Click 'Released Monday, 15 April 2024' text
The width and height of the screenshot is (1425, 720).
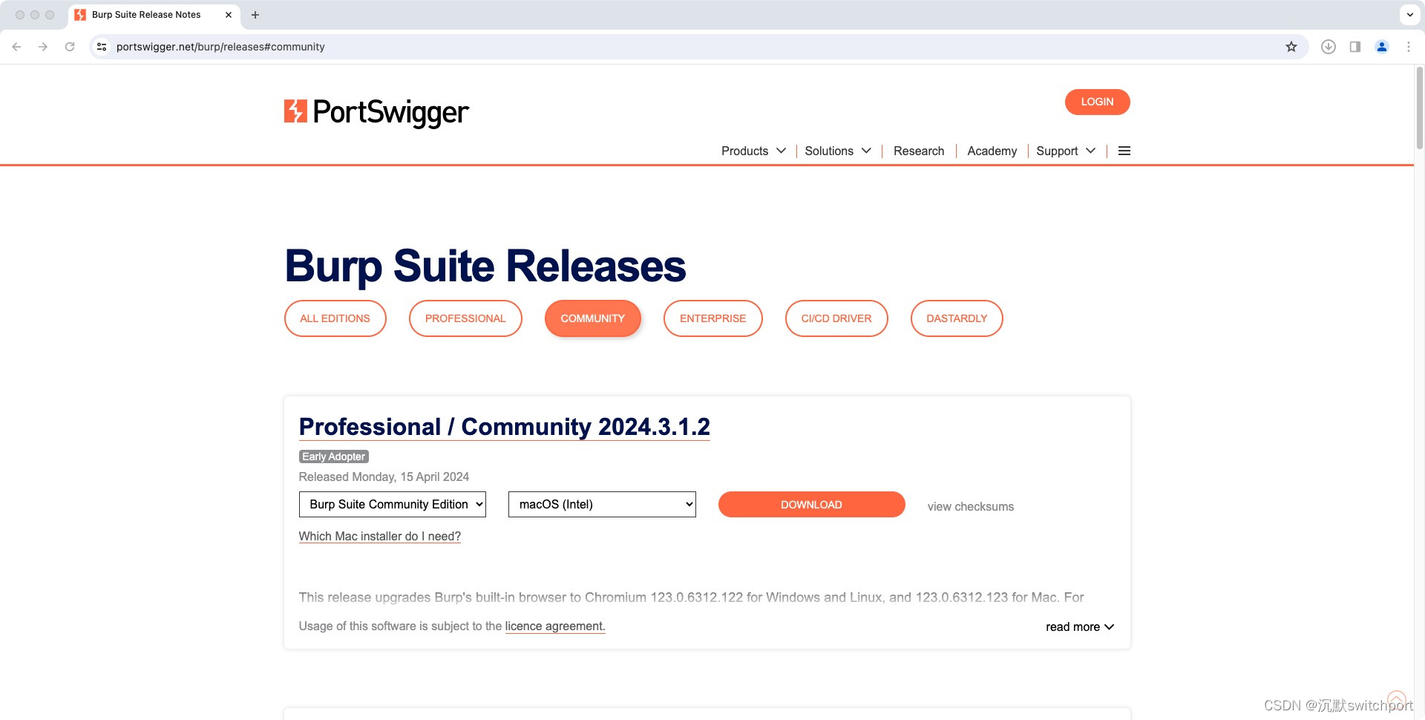pos(384,477)
